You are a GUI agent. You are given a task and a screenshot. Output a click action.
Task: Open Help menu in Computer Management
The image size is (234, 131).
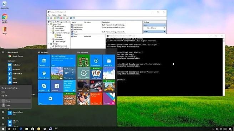[x=65, y=15]
